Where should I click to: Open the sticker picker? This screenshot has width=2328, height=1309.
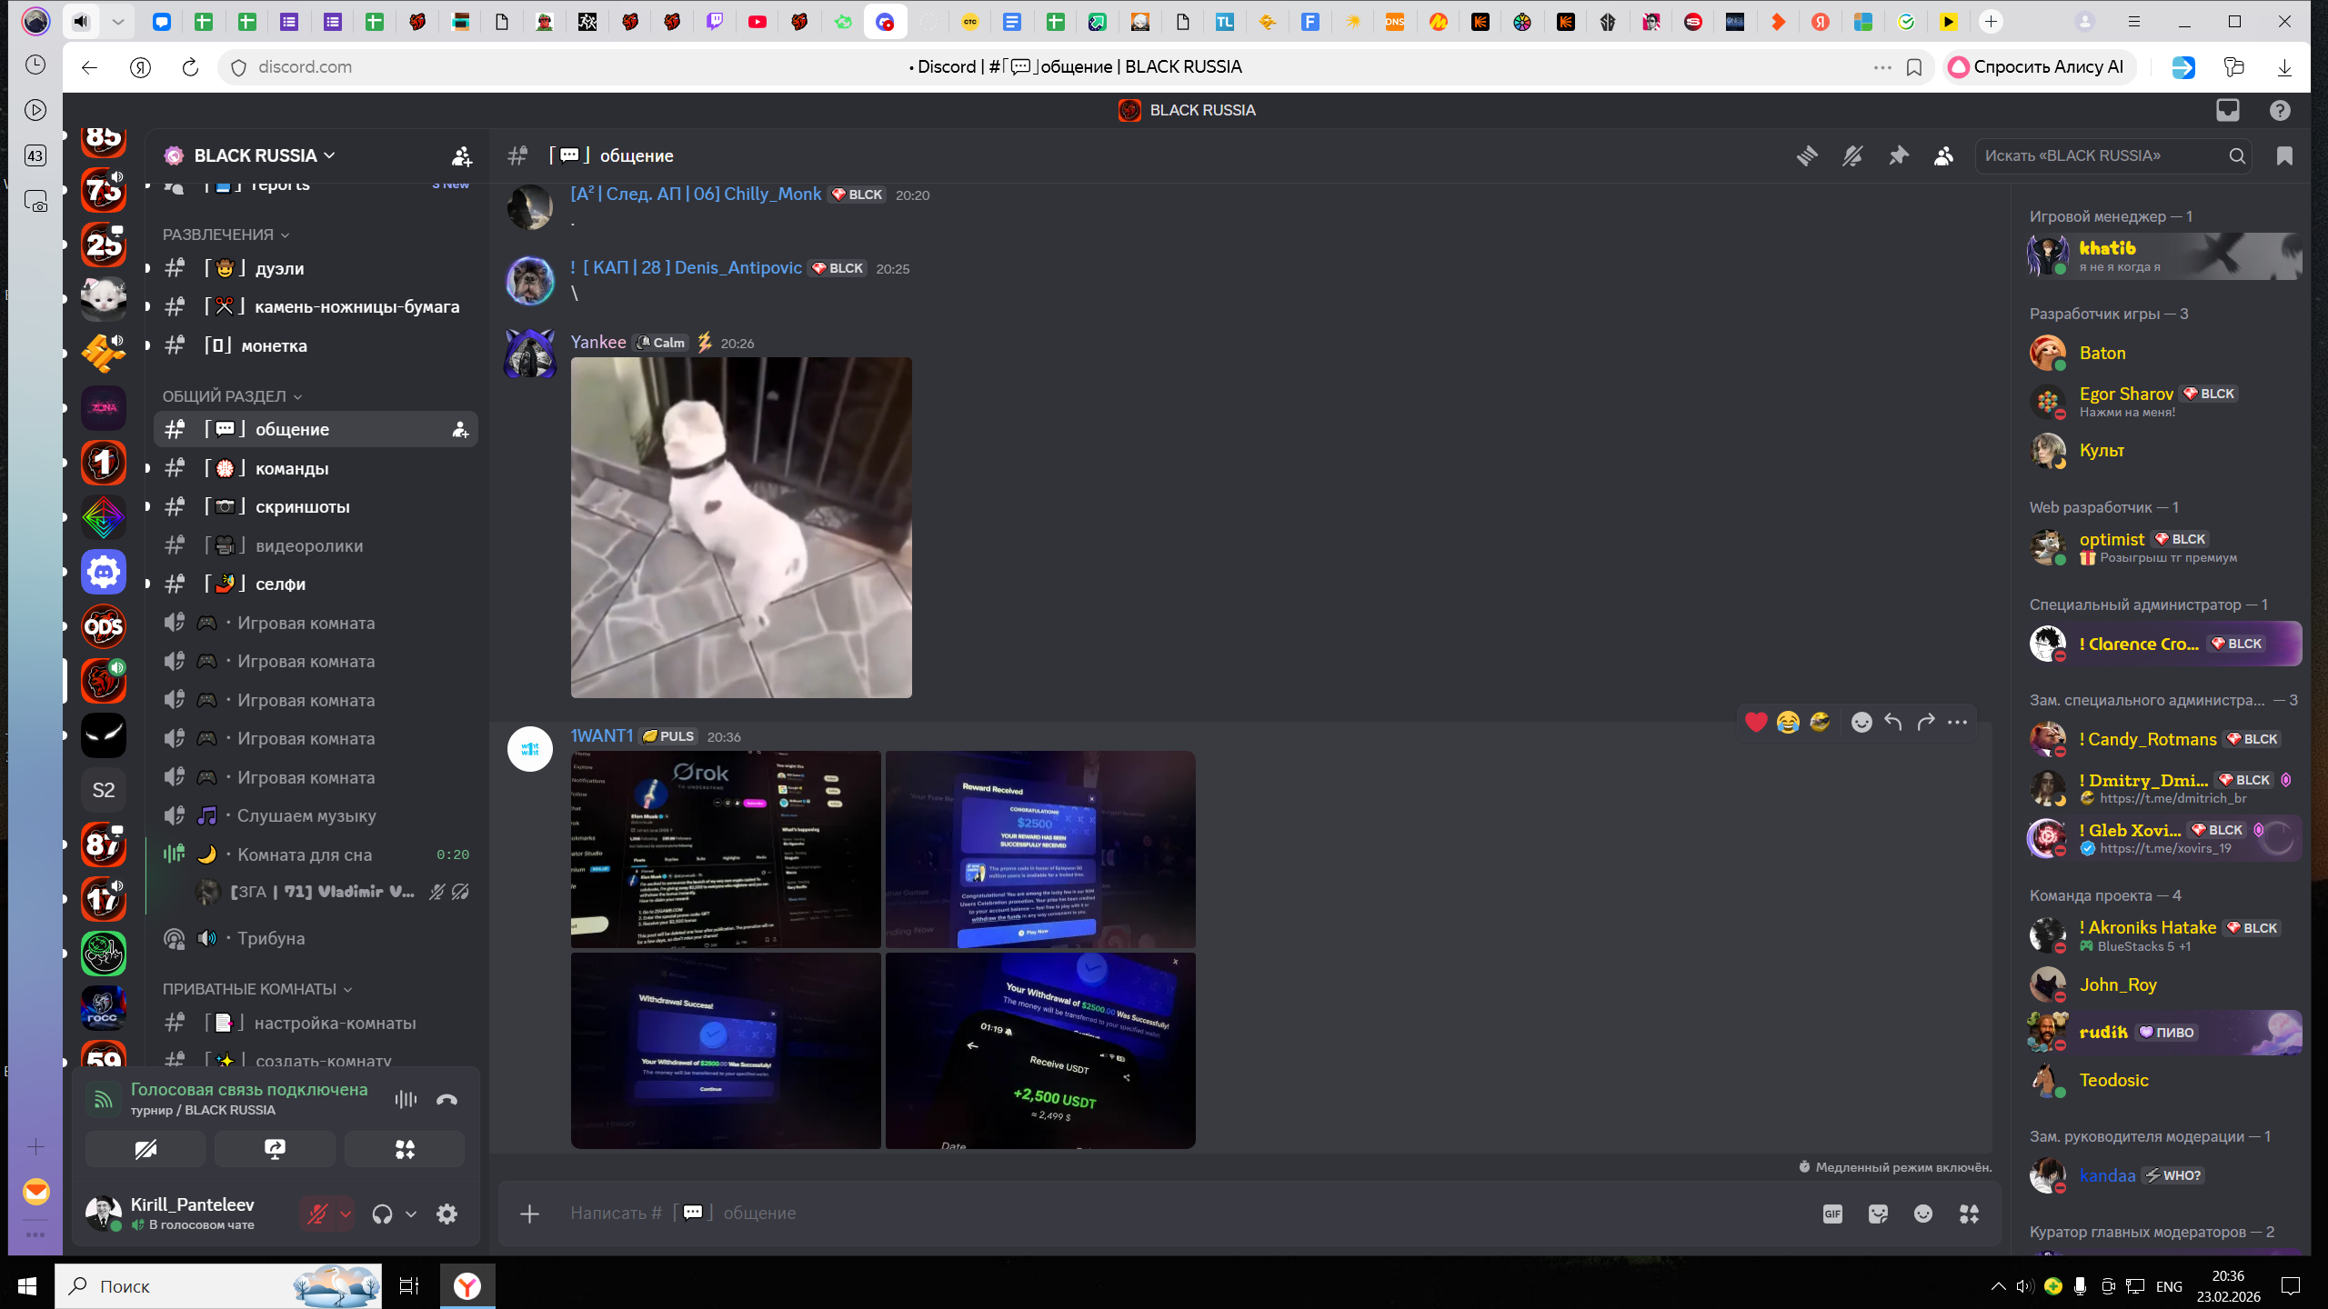point(1878,1214)
